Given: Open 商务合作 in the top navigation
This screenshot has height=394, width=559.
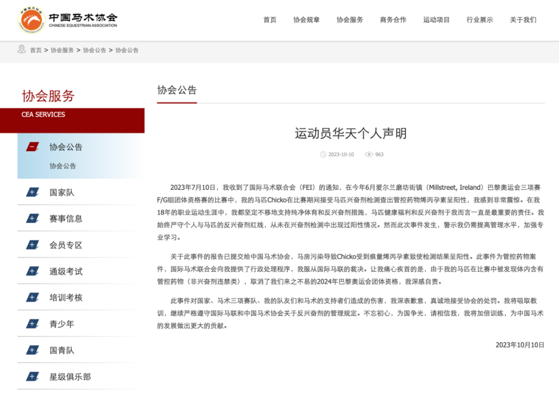Looking at the screenshot, I should [x=393, y=20].
